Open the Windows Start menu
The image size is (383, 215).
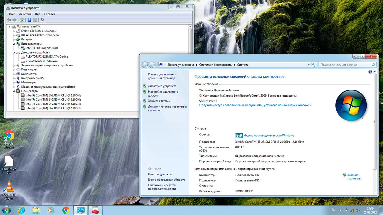point(6,210)
